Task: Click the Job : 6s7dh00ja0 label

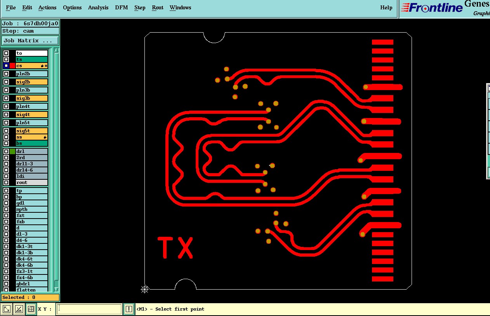Action: pos(30,23)
